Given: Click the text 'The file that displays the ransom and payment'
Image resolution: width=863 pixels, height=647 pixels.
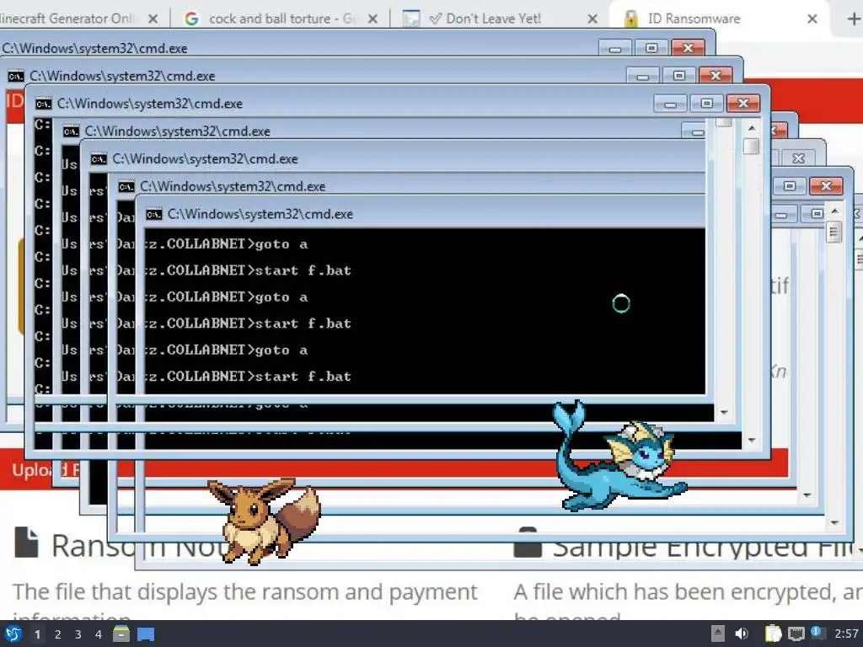Looking at the screenshot, I should 245,592.
